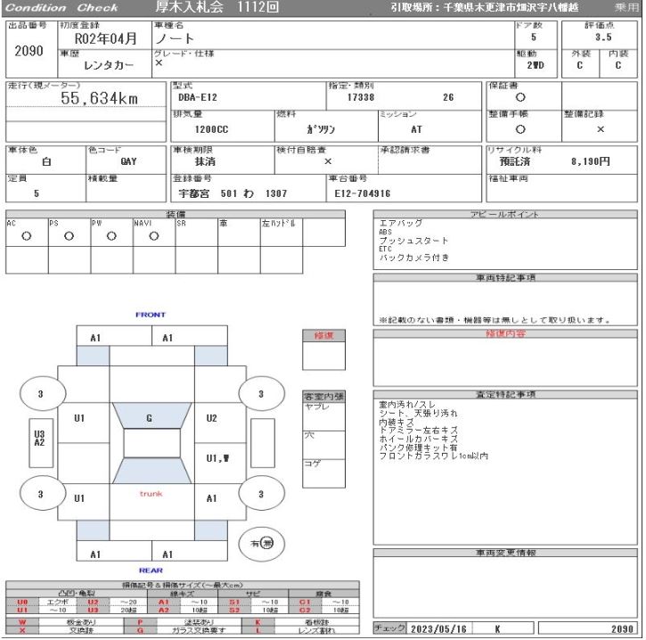The width and height of the screenshot is (646, 640).
Task: Click the REAR label below car diagram
Action: pyautogui.click(x=150, y=570)
